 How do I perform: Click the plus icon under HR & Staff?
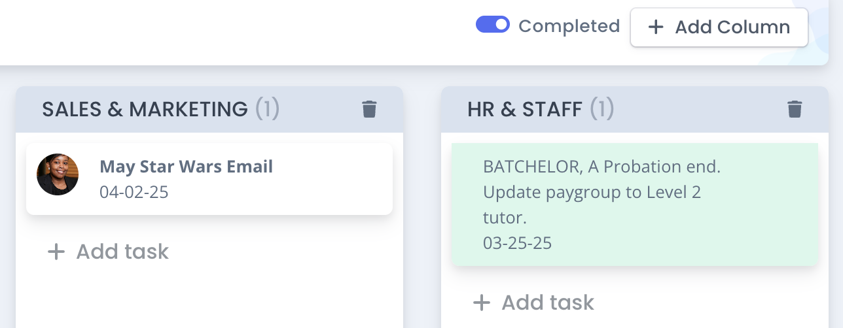click(x=482, y=303)
